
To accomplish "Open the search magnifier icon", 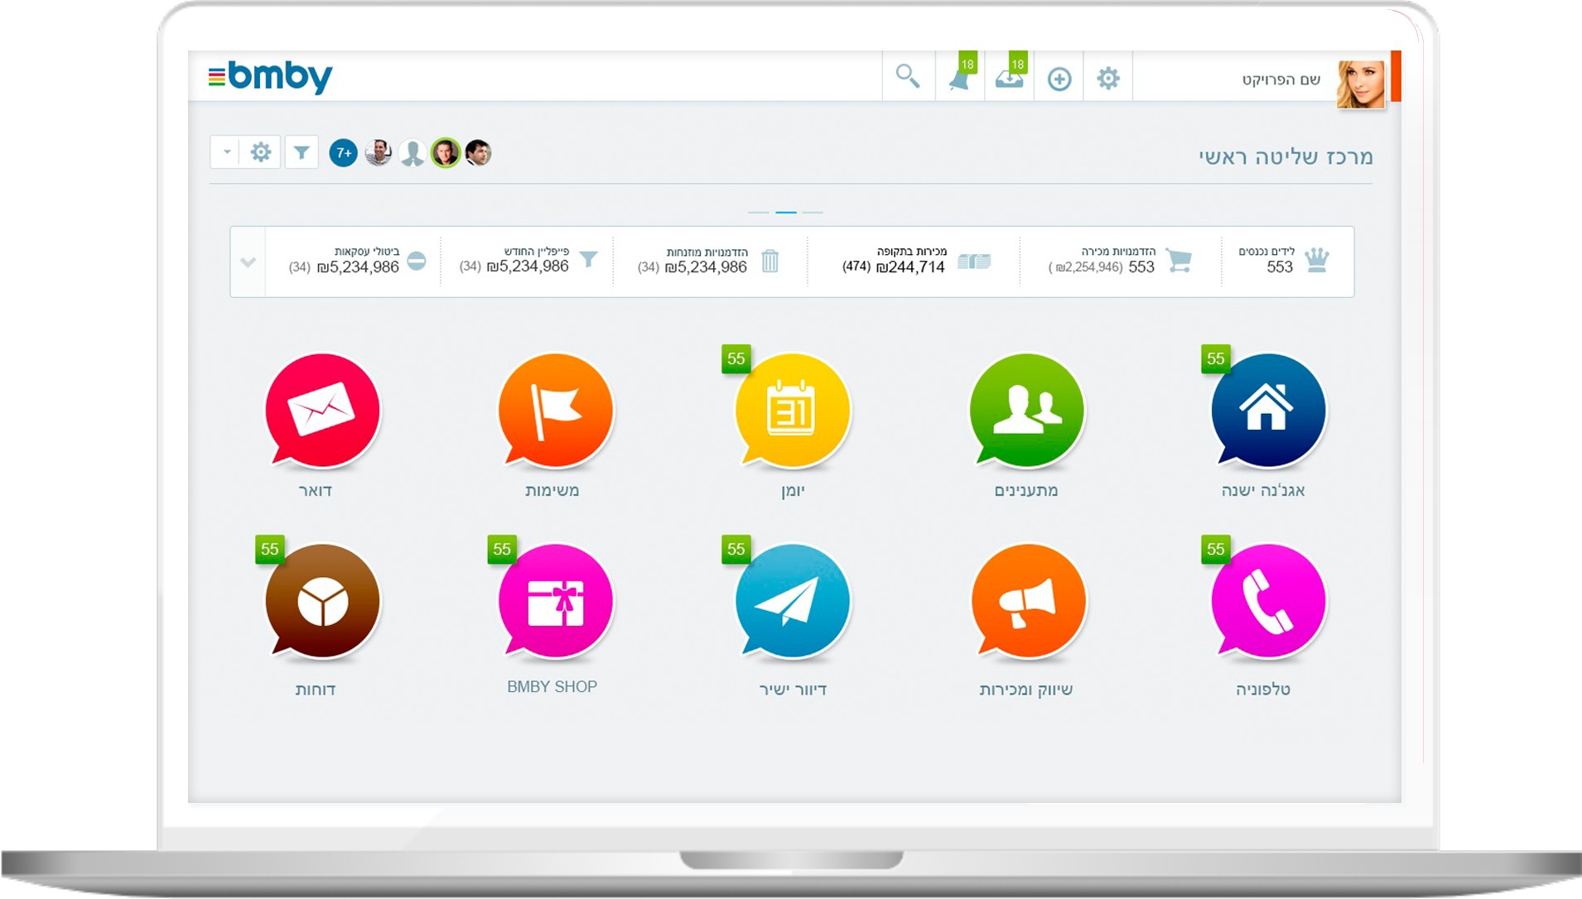I will click(x=908, y=77).
